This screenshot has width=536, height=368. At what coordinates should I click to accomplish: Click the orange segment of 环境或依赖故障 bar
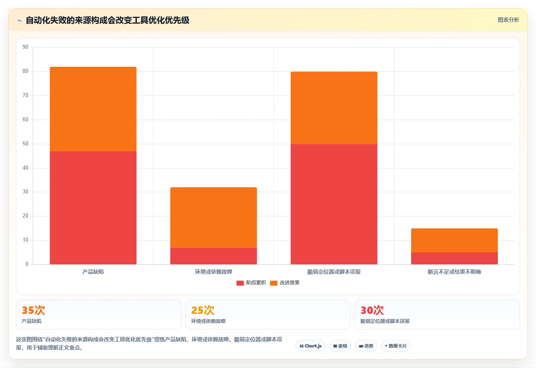pyautogui.click(x=213, y=218)
